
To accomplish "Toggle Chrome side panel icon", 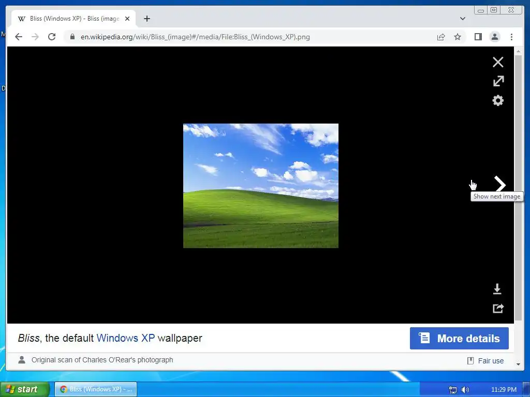I will (478, 37).
